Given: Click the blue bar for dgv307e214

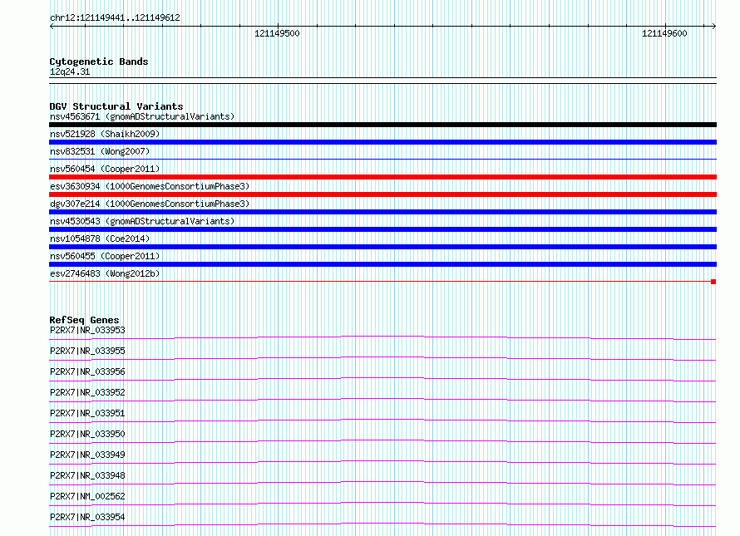Looking at the screenshot, I should pos(382,212).
